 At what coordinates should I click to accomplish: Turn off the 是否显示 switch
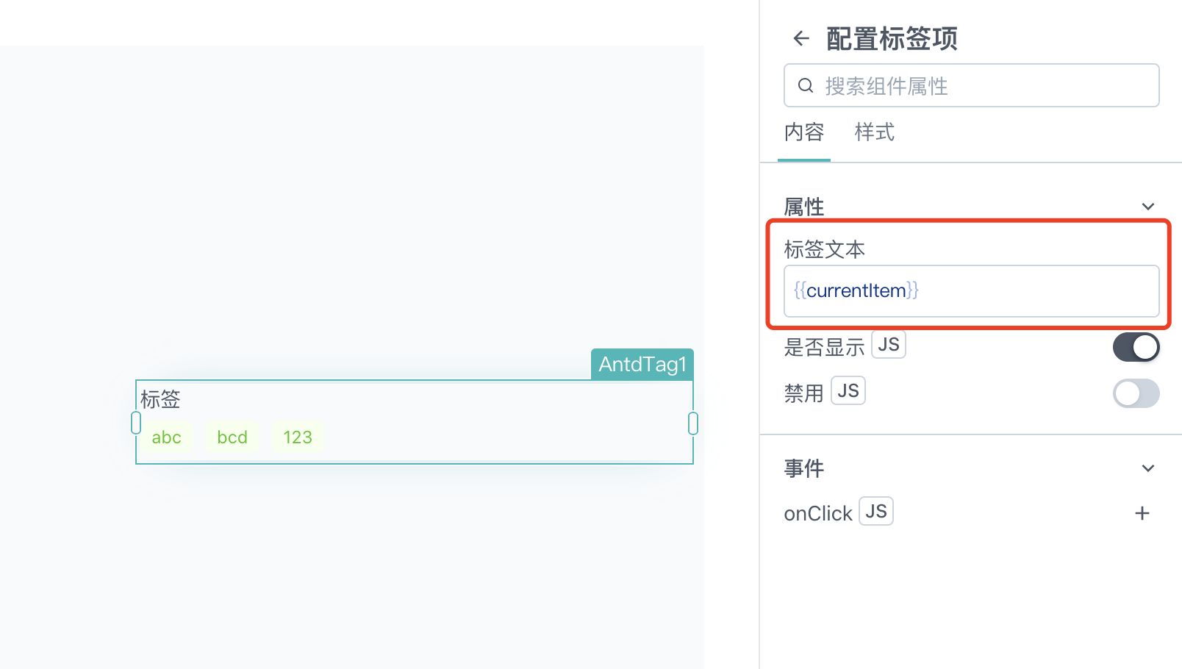point(1136,347)
